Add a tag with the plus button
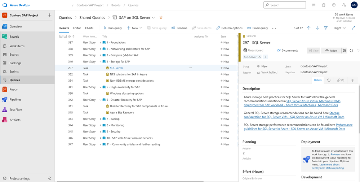This screenshot has height=182, width=360. click(265, 57)
